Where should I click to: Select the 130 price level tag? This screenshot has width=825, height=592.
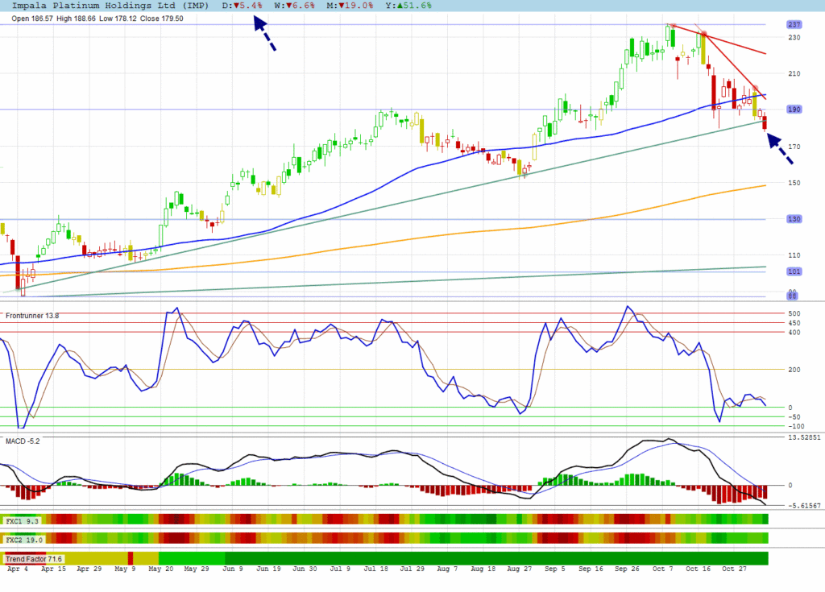click(793, 219)
